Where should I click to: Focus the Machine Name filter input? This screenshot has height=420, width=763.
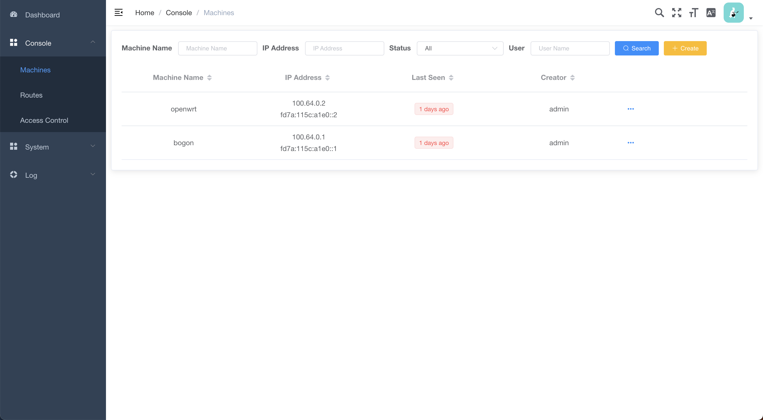pyautogui.click(x=217, y=48)
